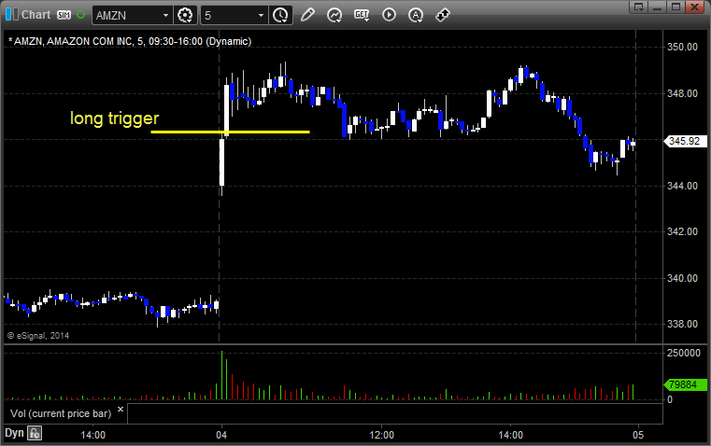The width and height of the screenshot is (711, 446).
Task: Click the green connection status circle
Action: [x=80, y=15]
